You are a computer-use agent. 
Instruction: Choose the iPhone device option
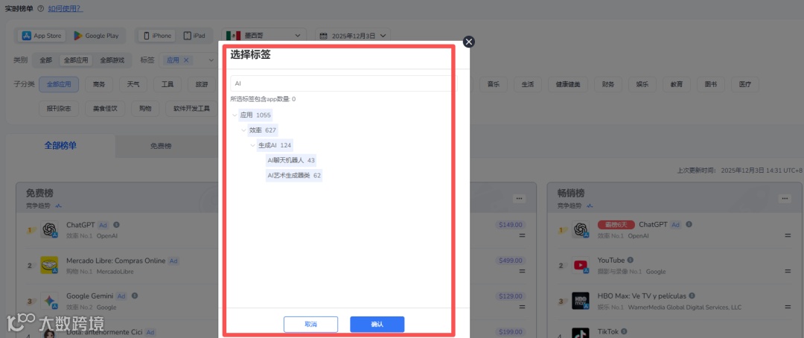(157, 36)
